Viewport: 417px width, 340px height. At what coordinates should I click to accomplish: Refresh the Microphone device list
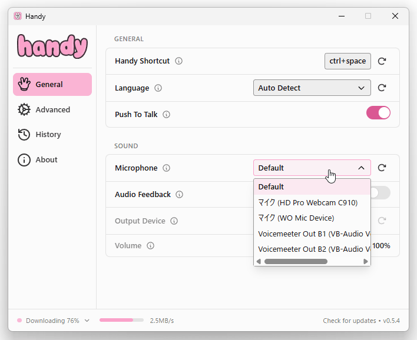pos(382,168)
